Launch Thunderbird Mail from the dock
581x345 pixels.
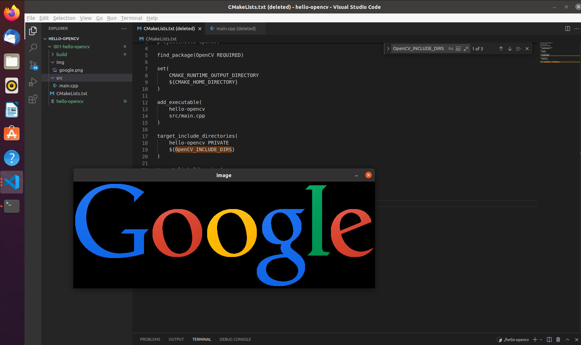(12, 37)
